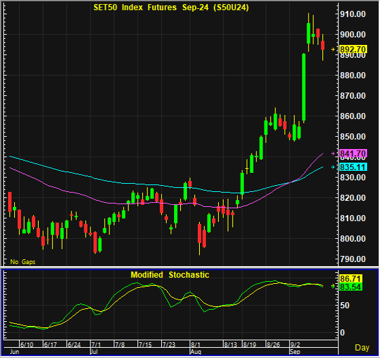Viewport: 380px width, 358px height.
Task: Click the yellow 86.71 stochastic value
Action: (351, 278)
